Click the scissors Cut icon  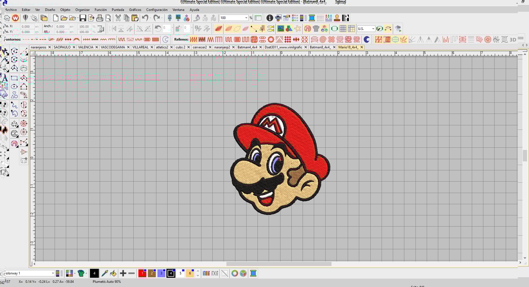point(118,18)
